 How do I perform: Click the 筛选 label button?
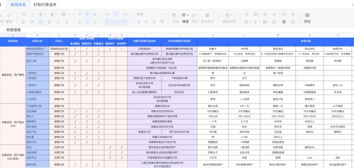pyautogui.click(x=185, y=22)
